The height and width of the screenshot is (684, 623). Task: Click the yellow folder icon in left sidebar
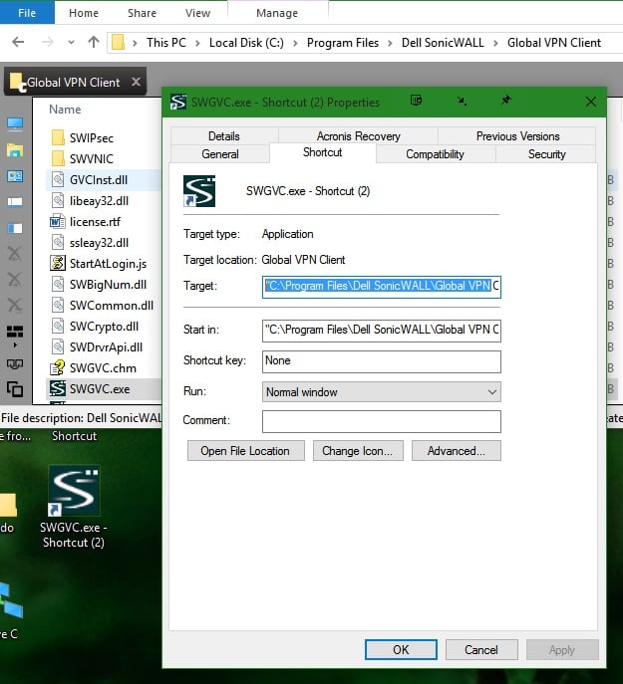(15, 150)
